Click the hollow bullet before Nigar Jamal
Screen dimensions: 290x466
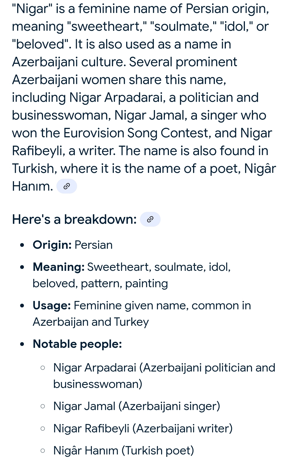[x=42, y=406]
